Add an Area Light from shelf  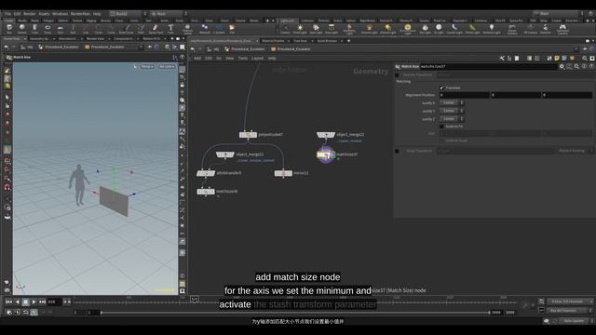pyautogui.click(x=332, y=29)
